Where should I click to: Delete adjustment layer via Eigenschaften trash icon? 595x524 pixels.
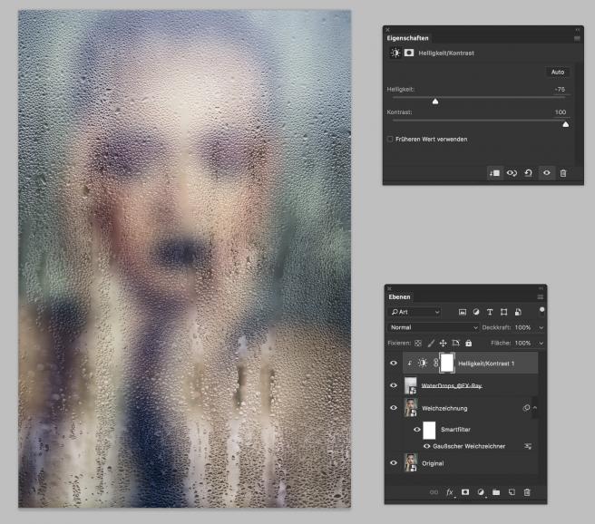pos(563,173)
